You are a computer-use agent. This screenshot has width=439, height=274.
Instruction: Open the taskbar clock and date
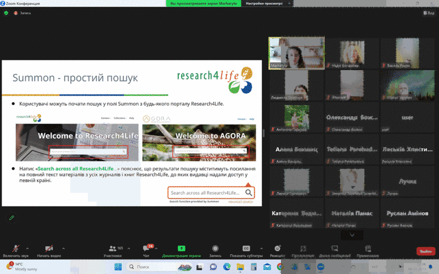(x=418, y=267)
